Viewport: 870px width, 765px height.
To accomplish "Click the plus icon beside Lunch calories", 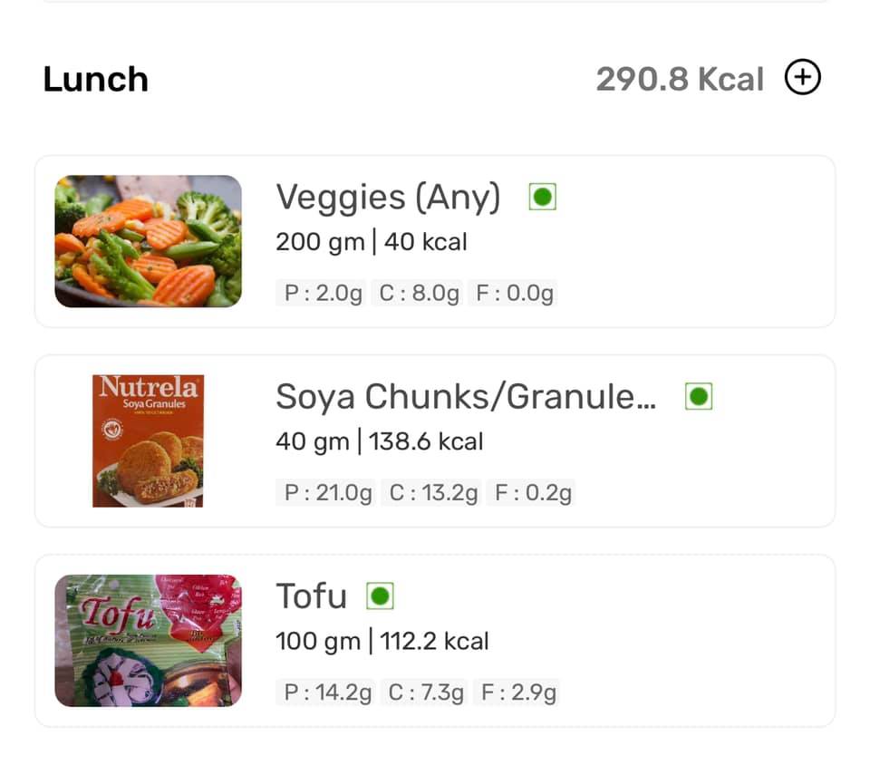I will [x=802, y=79].
